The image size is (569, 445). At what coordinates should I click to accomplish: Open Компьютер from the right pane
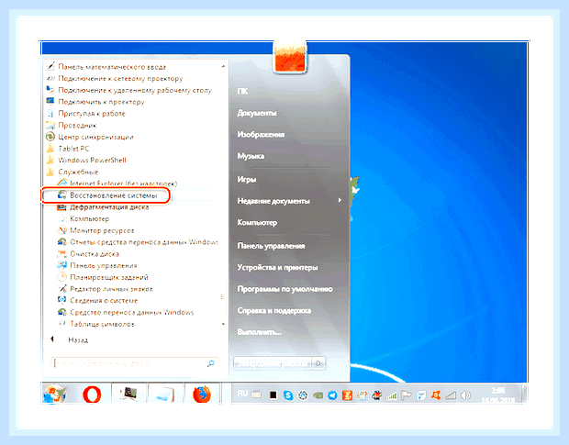pos(257,223)
